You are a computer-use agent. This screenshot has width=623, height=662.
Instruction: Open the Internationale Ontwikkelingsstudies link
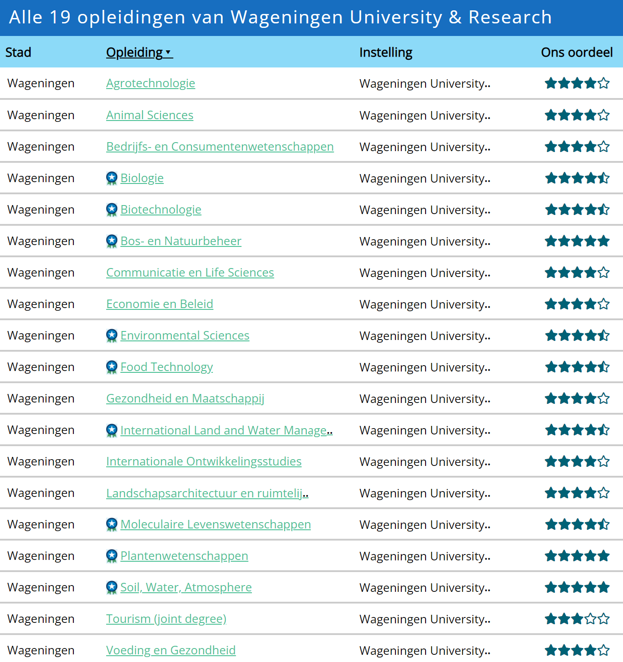(203, 462)
